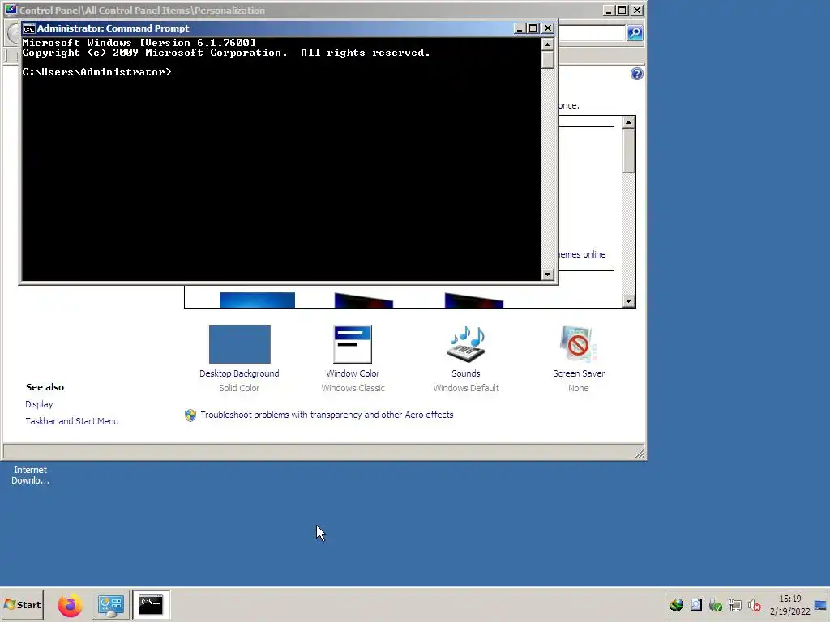Image resolution: width=830 pixels, height=622 pixels.
Task: Open the Sounds musical notes icon
Action: click(x=466, y=343)
